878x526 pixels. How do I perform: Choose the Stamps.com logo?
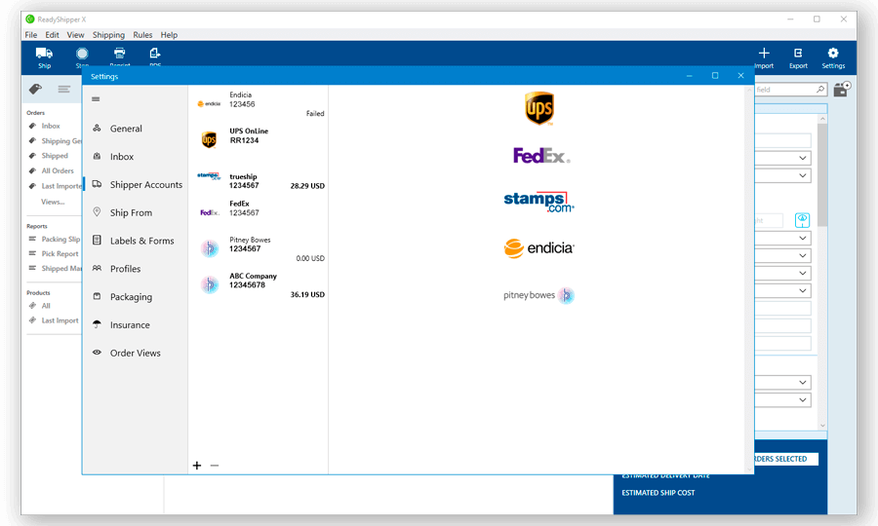click(x=539, y=202)
